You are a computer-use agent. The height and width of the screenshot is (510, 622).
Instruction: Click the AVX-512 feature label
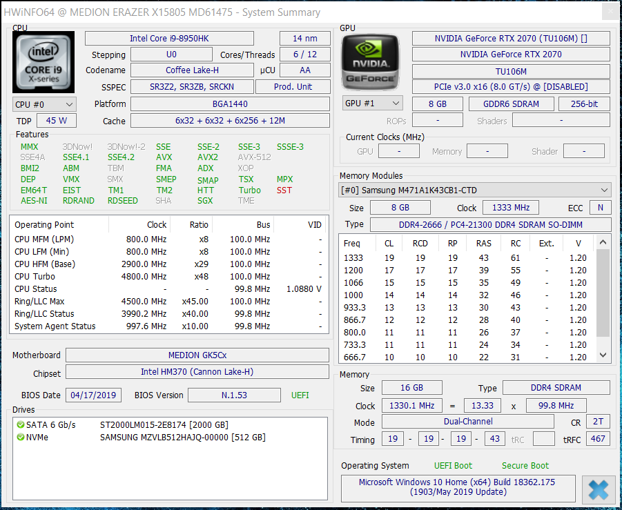coord(254,157)
